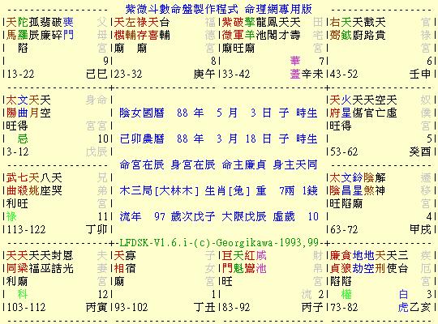Select the age range 63-72
This screenshot has width=438, height=324.
pos(344,230)
